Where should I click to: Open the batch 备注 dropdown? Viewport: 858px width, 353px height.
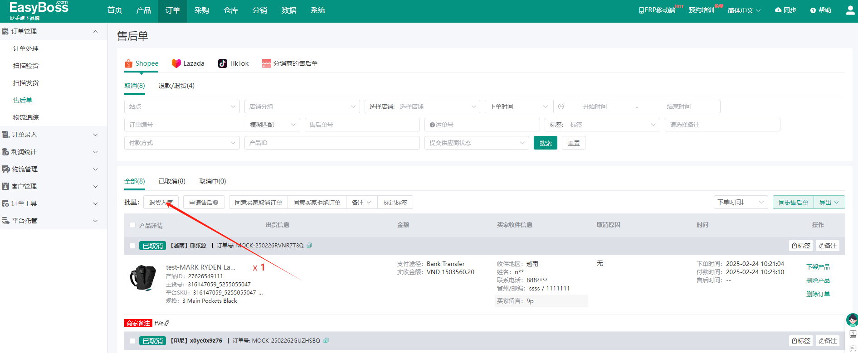(x=362, y=203)
